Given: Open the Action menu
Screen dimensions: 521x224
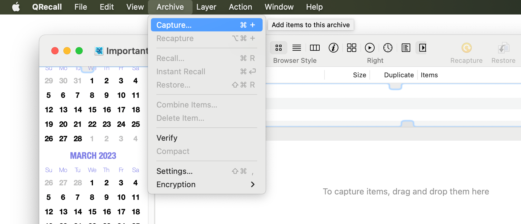Looking at the screenshot, I should 240,7.
